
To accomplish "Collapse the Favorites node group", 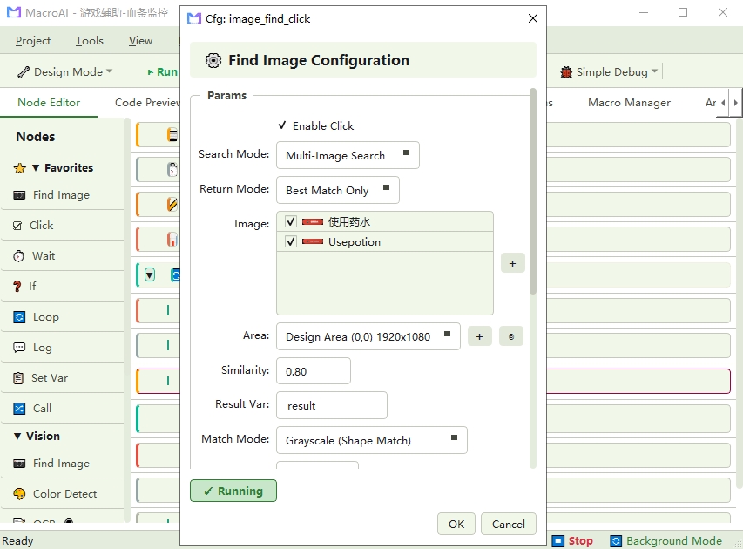I will 36,168.
